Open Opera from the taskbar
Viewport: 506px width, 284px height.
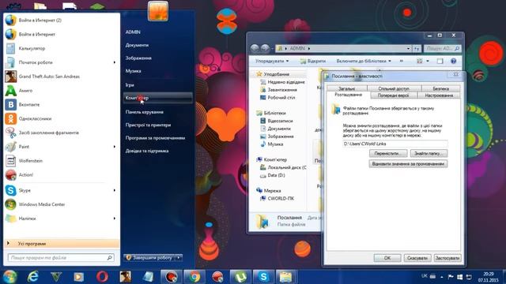[x=102, y=277]
